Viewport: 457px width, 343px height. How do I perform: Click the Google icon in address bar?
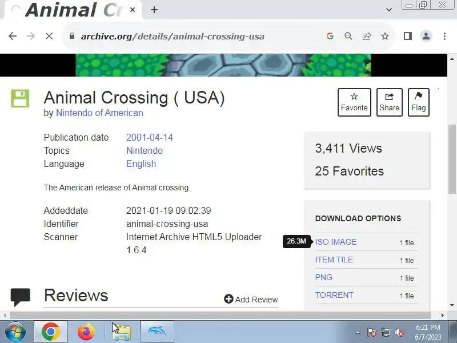[x=330, y=36]
